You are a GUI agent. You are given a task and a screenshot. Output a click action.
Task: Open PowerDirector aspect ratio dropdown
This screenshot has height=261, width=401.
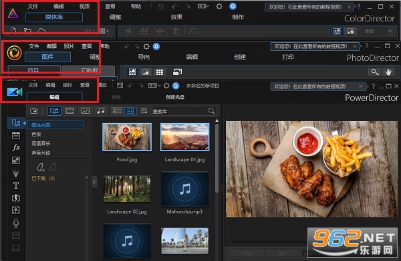click(154, 86)
